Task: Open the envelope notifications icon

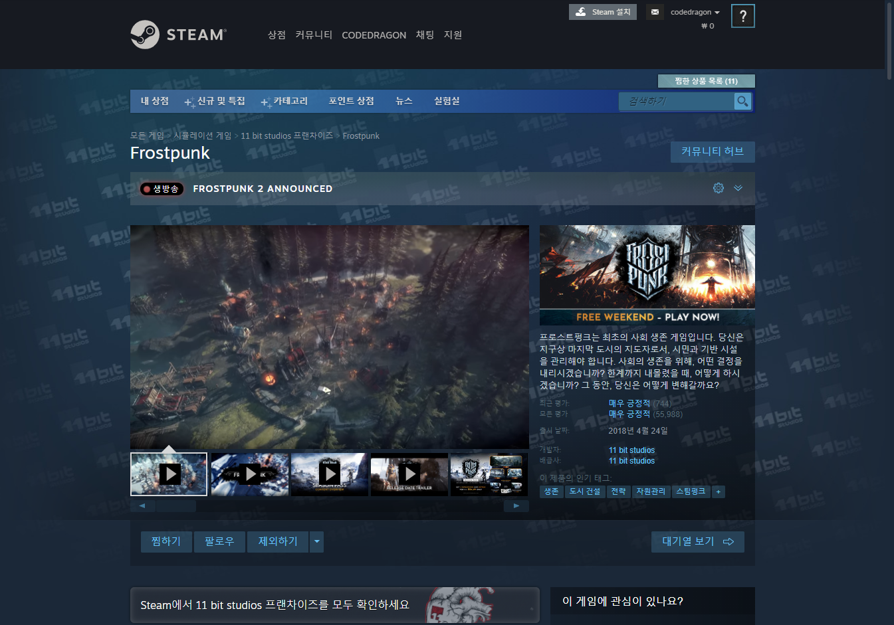Action: 655,12
